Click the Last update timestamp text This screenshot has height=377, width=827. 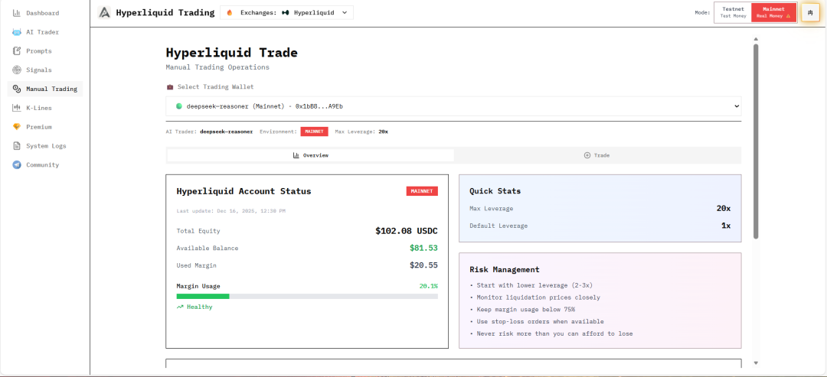point(231,211)
